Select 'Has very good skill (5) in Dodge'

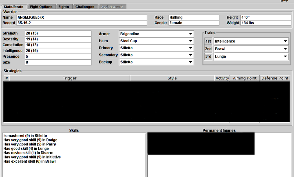(31, 140)
